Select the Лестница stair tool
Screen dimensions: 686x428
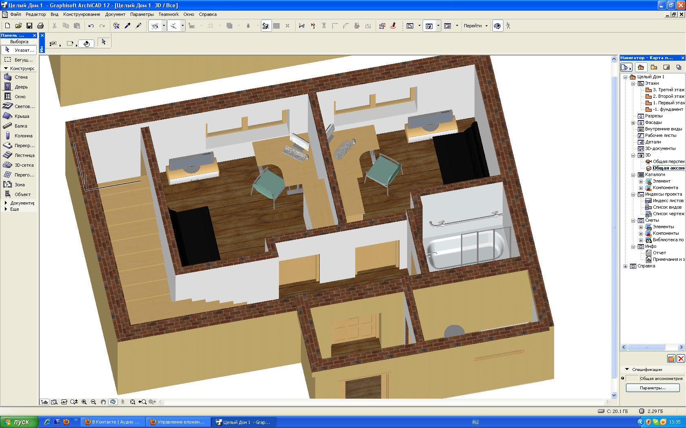[19, 155]
